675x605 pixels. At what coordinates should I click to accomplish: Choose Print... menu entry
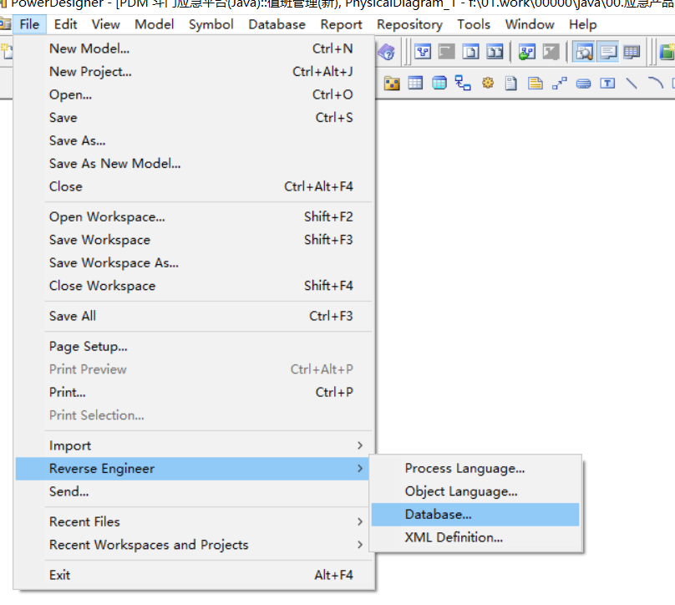194,392
